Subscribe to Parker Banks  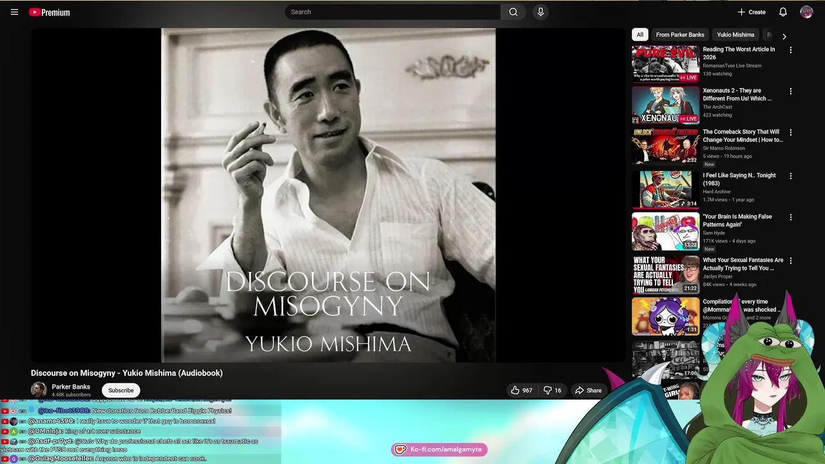coord(121,391)
